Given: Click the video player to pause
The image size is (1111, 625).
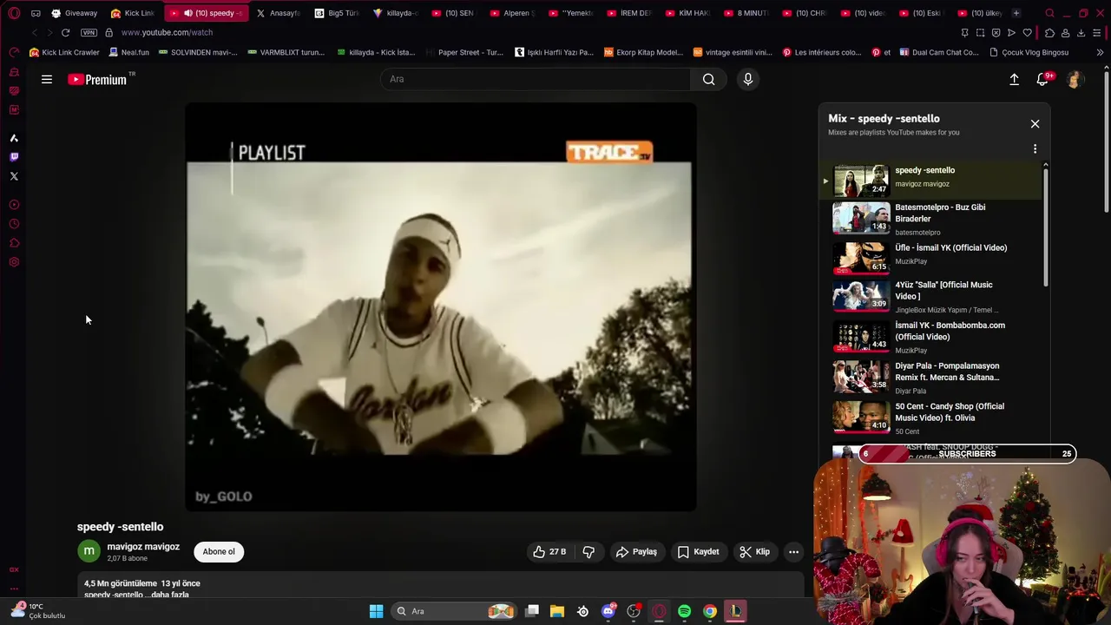Looking at the screenshot, I should point(440,307).
